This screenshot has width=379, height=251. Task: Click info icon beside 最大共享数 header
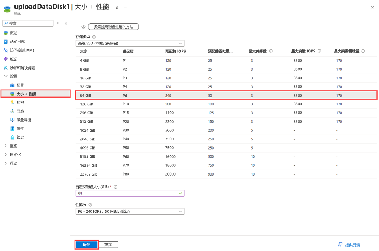[x=271, y=51]
